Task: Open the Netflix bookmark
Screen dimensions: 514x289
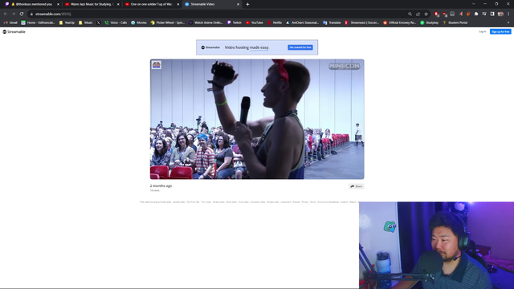Action: click(275, 22)
